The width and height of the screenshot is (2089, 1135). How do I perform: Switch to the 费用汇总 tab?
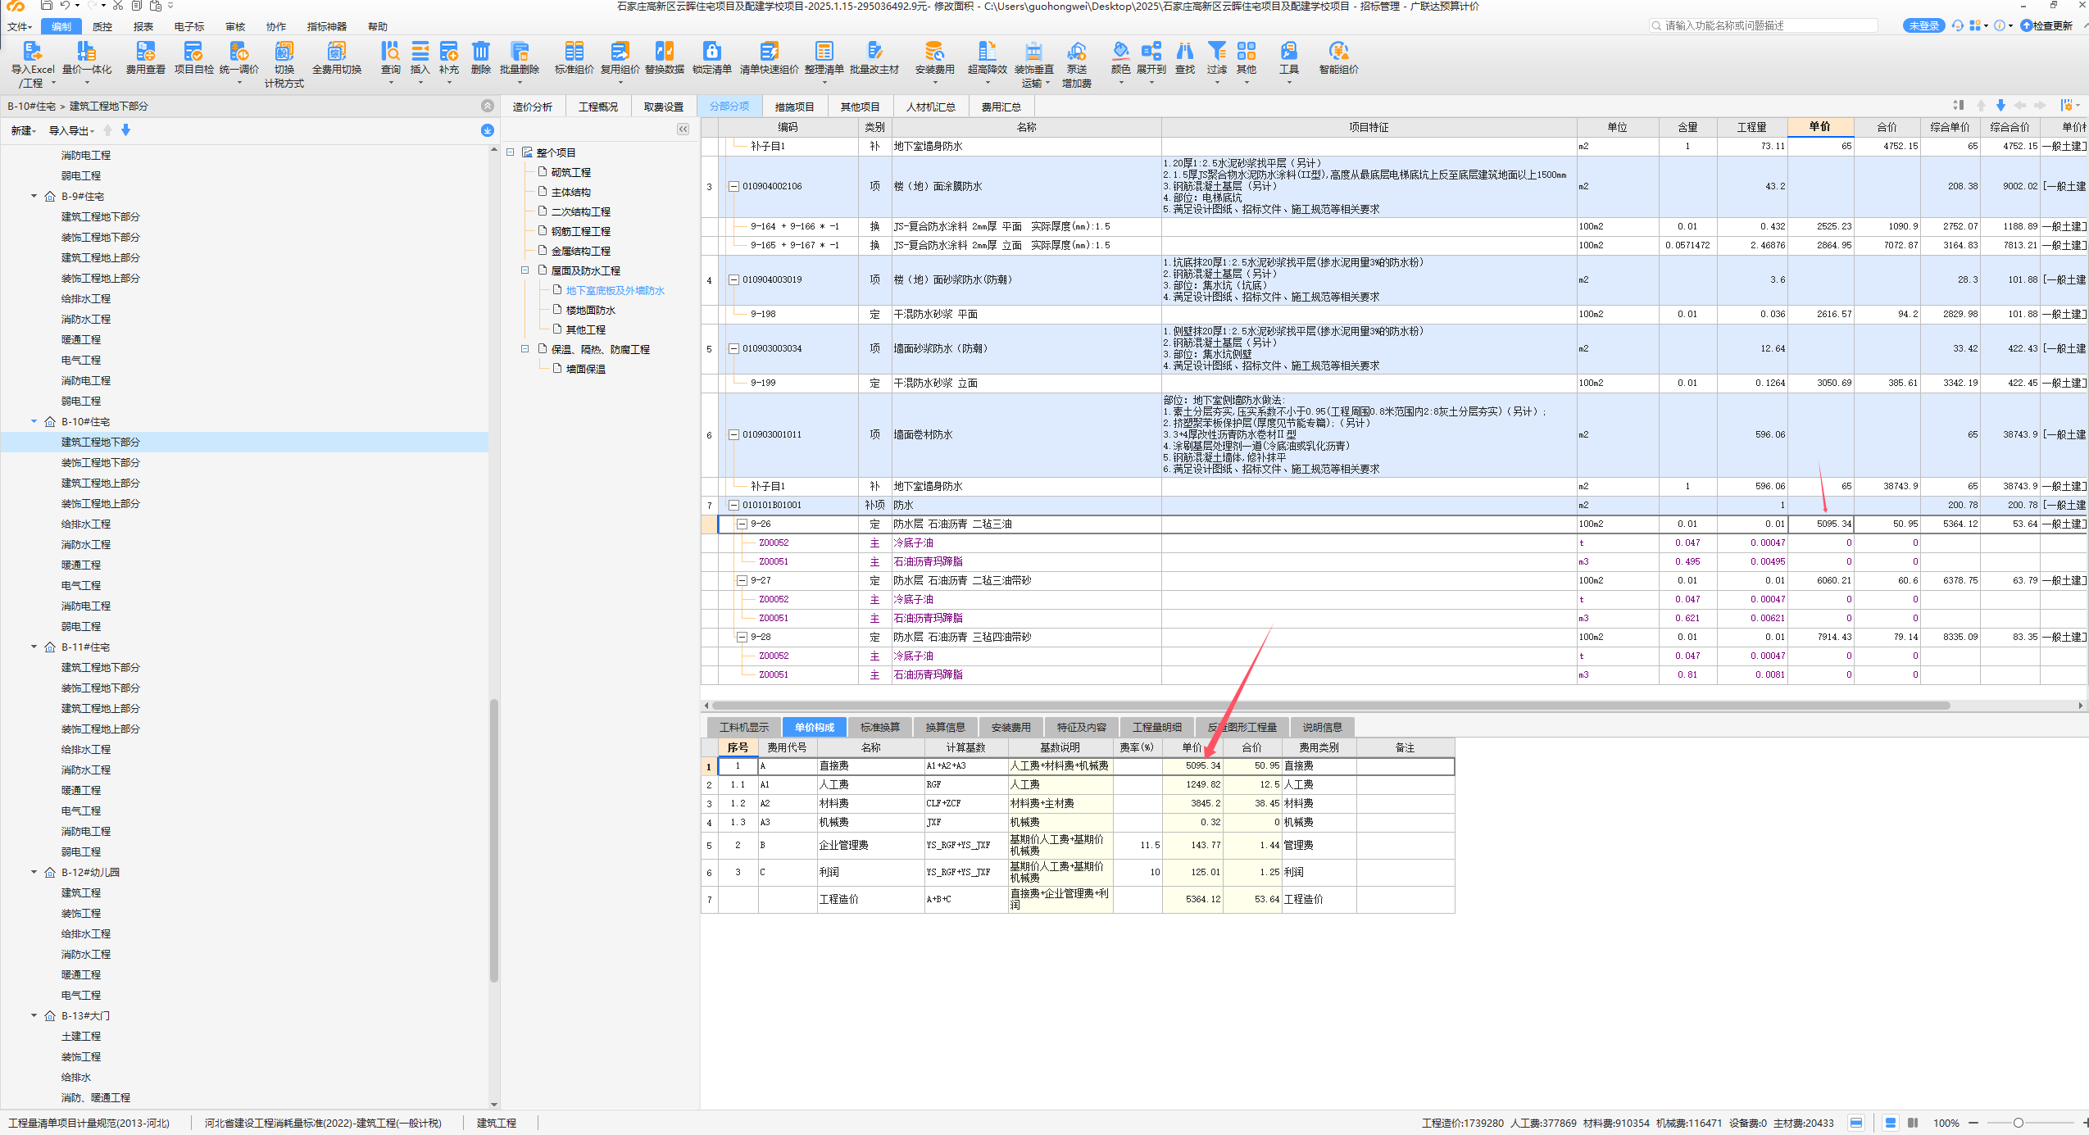[x=1001, y=107]
